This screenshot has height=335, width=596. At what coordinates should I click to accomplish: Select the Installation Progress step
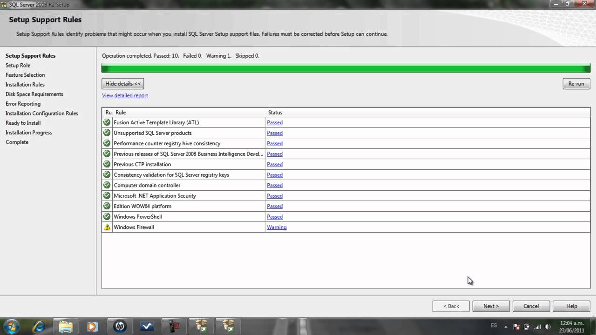coord(29,133)
